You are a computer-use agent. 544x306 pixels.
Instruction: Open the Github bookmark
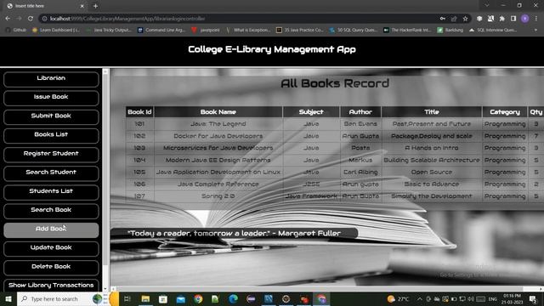point(16,31)
